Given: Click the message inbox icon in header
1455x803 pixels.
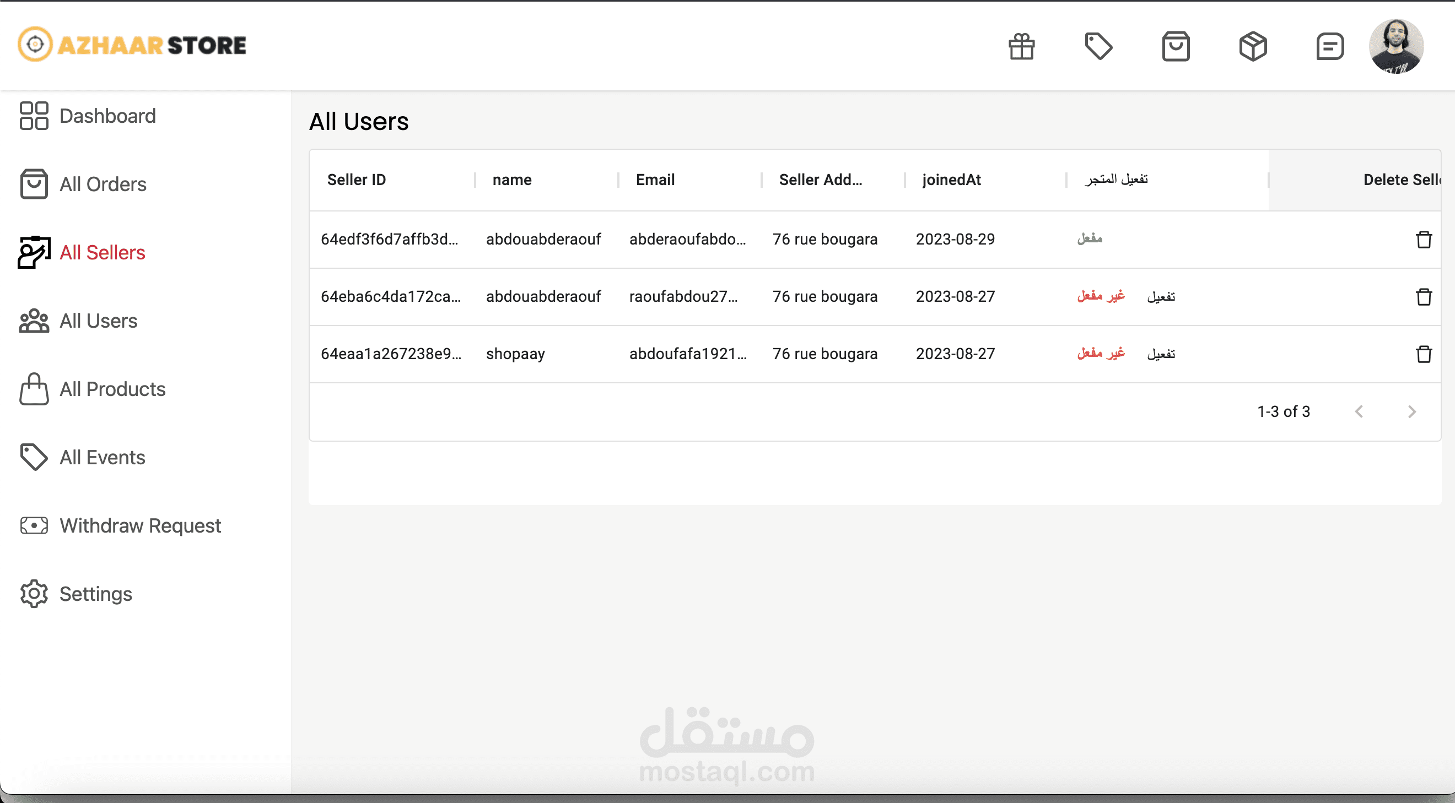Looking at the screenshot, I should pyautogui.click(x=1329, y=46).
